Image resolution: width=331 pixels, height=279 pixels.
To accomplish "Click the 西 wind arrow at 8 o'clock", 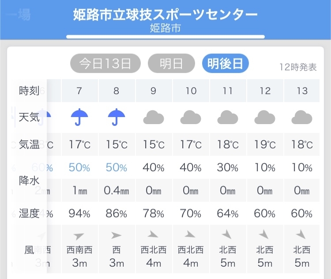I will point(117,235).
